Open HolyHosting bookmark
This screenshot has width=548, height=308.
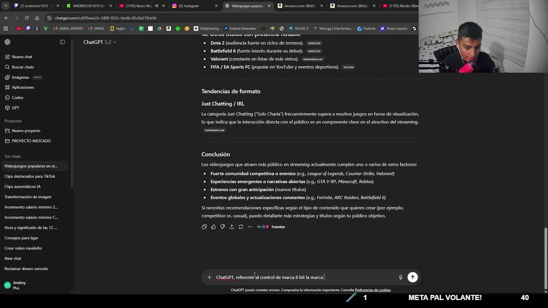click(206, 29)
